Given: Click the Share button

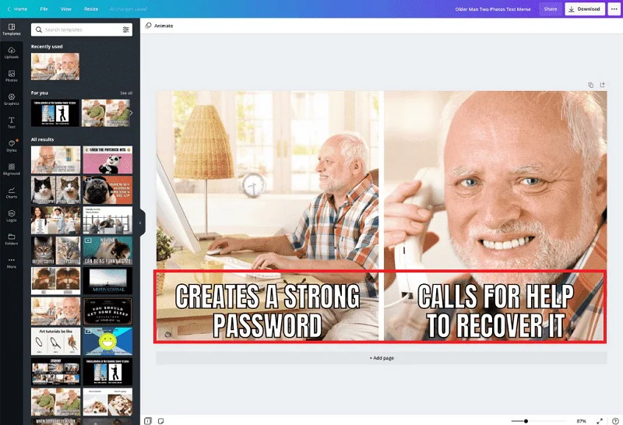Looking at the screenshot, I should click(x=551, y=9).
